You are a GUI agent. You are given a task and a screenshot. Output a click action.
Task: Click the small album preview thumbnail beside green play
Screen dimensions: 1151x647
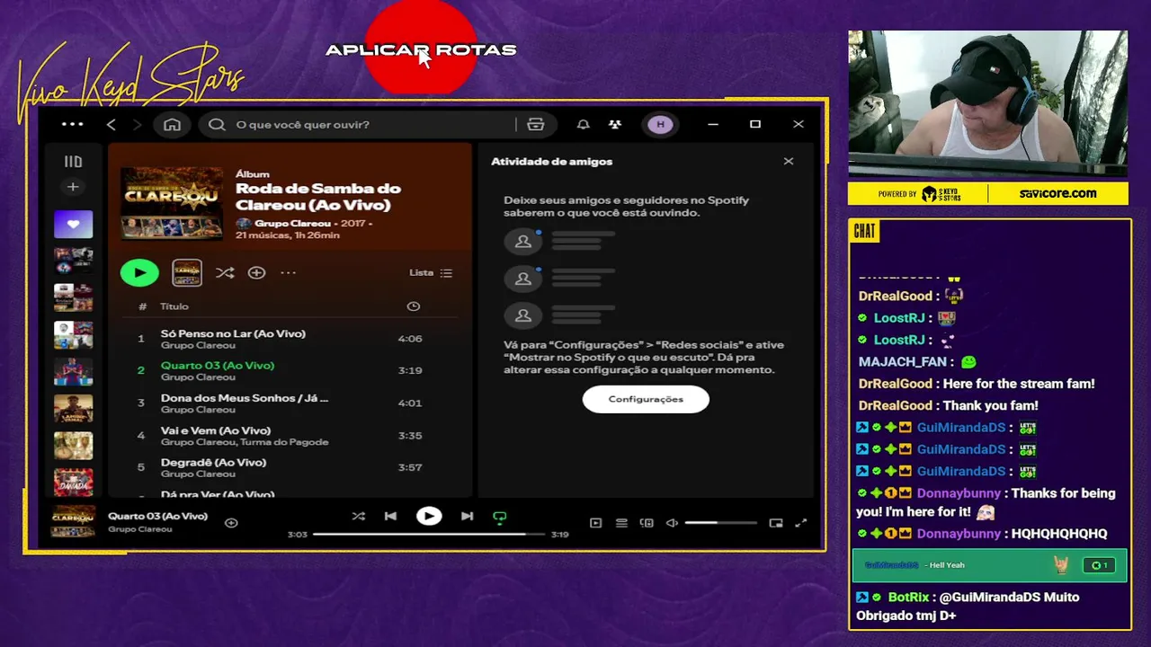point(187,272)
